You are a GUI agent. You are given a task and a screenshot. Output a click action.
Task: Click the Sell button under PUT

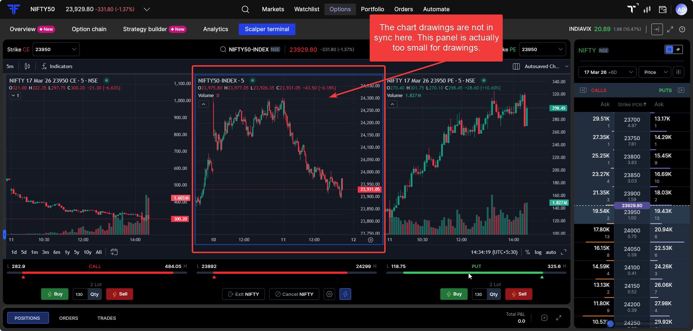click(x=519, y=294)
